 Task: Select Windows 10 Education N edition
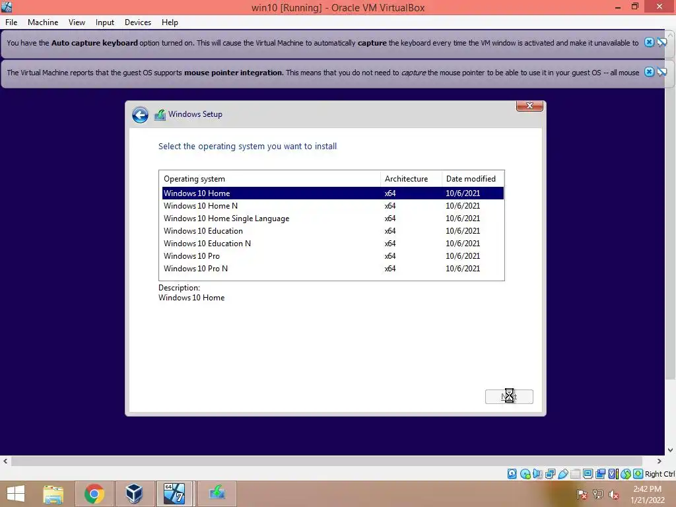click(x=333, y=243)
